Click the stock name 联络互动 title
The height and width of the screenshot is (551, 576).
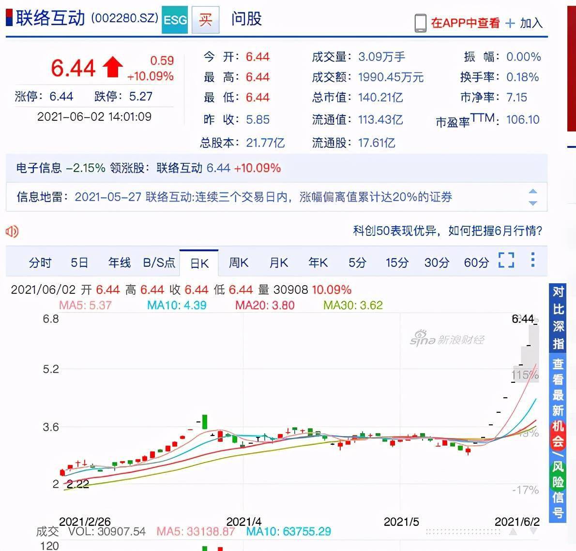(51, 18)
